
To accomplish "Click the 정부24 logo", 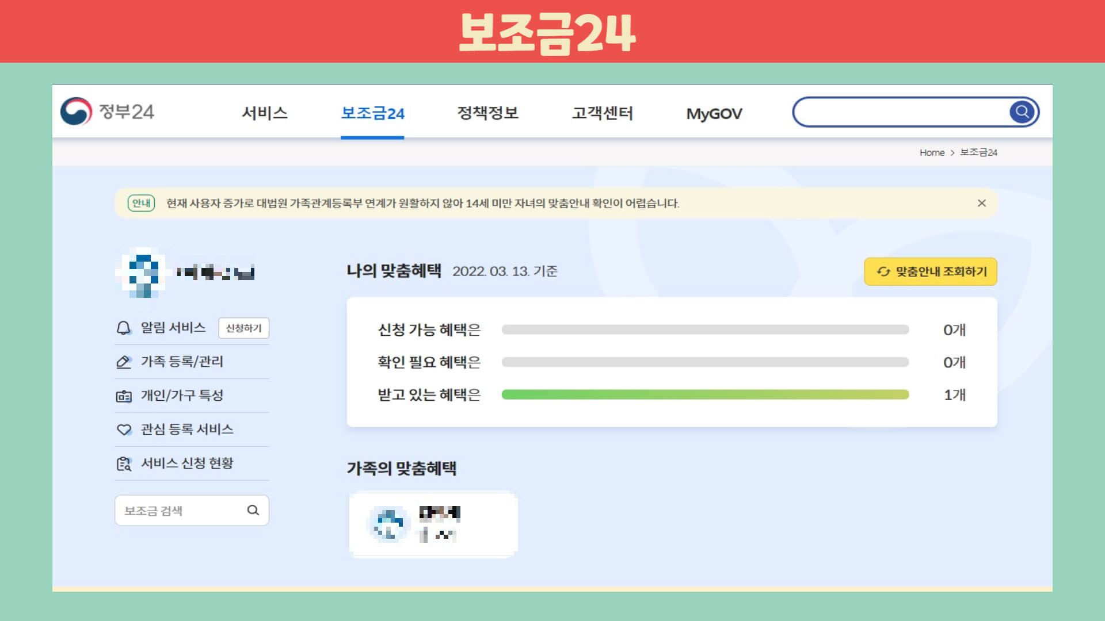I will [108, 112].
